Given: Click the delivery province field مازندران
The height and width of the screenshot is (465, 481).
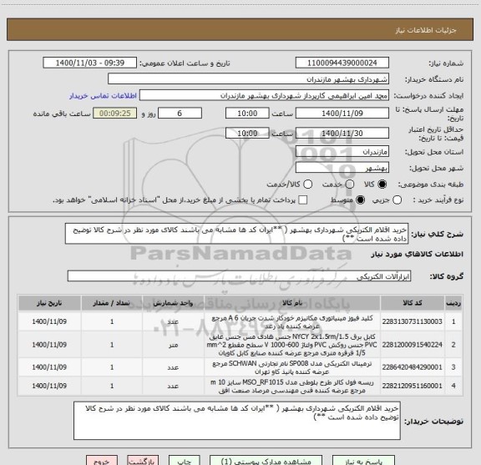Looking at the screenshot, I should [x=342, y=152].
